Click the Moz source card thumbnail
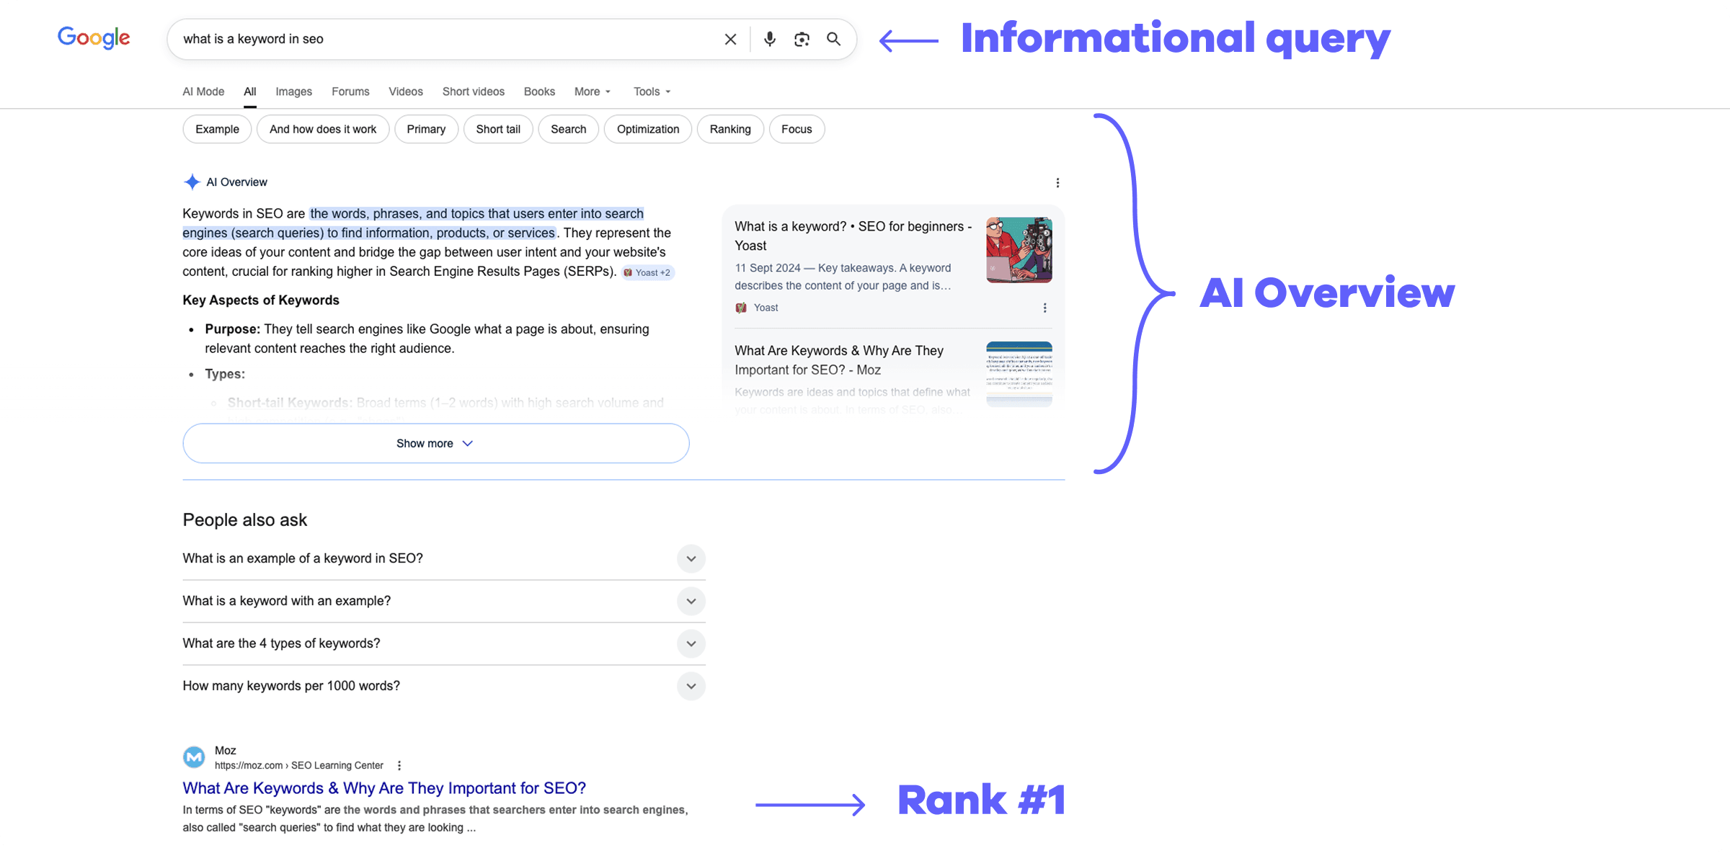 point(1019,374)
